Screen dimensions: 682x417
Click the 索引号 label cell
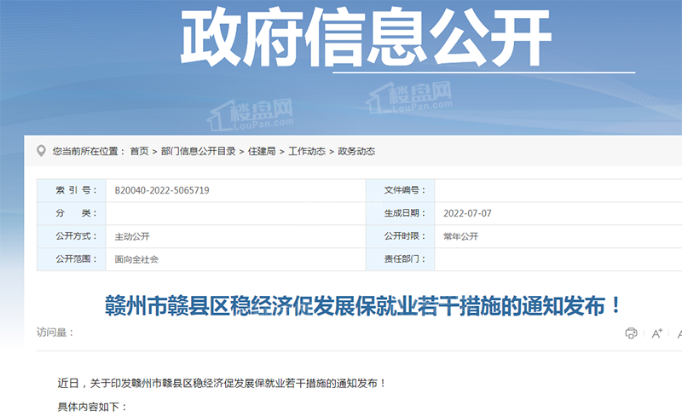[72, 190]
